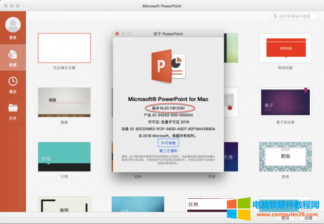Click the magnifier icon in the template search box
This screenshot has height=224, width=324.
[x=276, y=16]
